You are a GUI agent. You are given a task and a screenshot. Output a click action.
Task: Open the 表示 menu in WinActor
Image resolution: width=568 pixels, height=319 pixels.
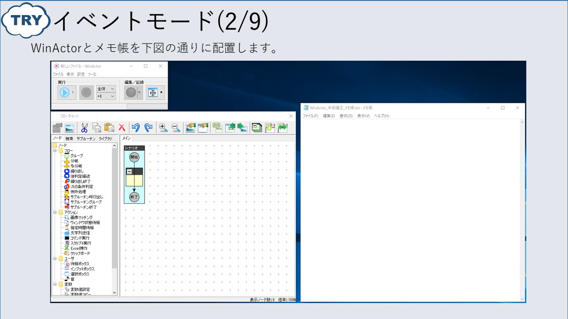[70, 74]
